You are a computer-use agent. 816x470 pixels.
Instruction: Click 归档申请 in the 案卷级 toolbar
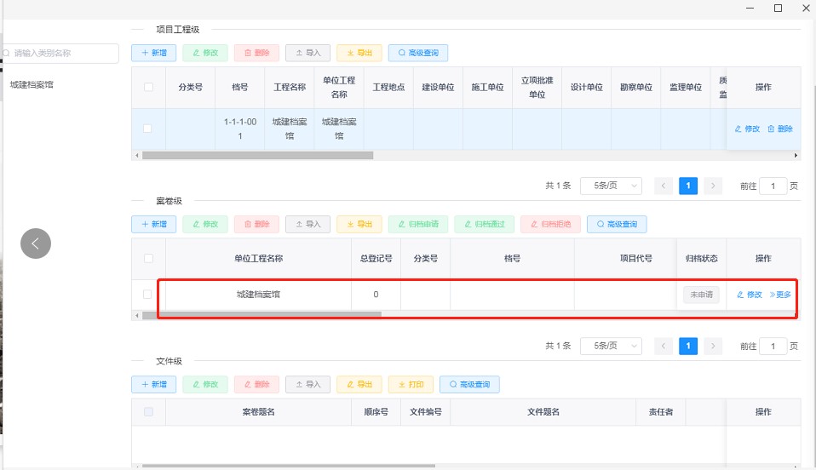418,224
